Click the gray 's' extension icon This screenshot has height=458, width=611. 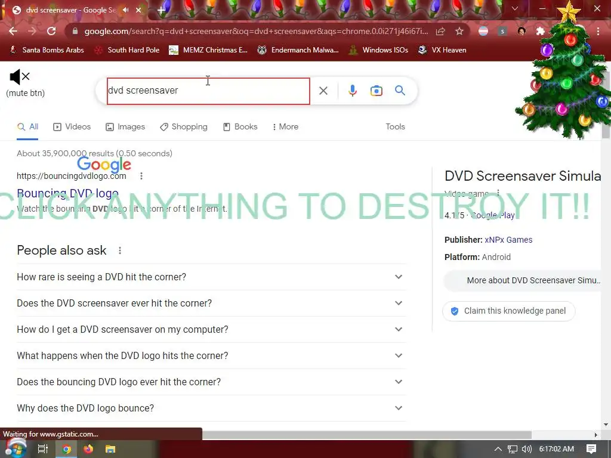(x=502, y=31)
